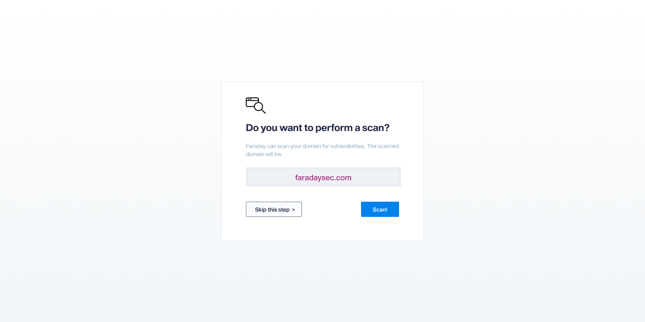
Task: Click the highlighted faradaysec.com text
Action: 323,177
